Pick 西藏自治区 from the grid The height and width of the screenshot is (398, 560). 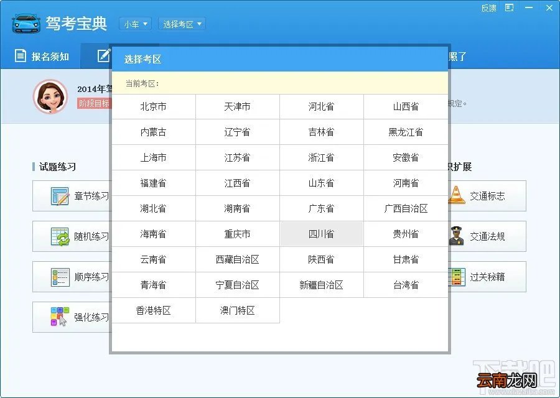coord(238,259)
